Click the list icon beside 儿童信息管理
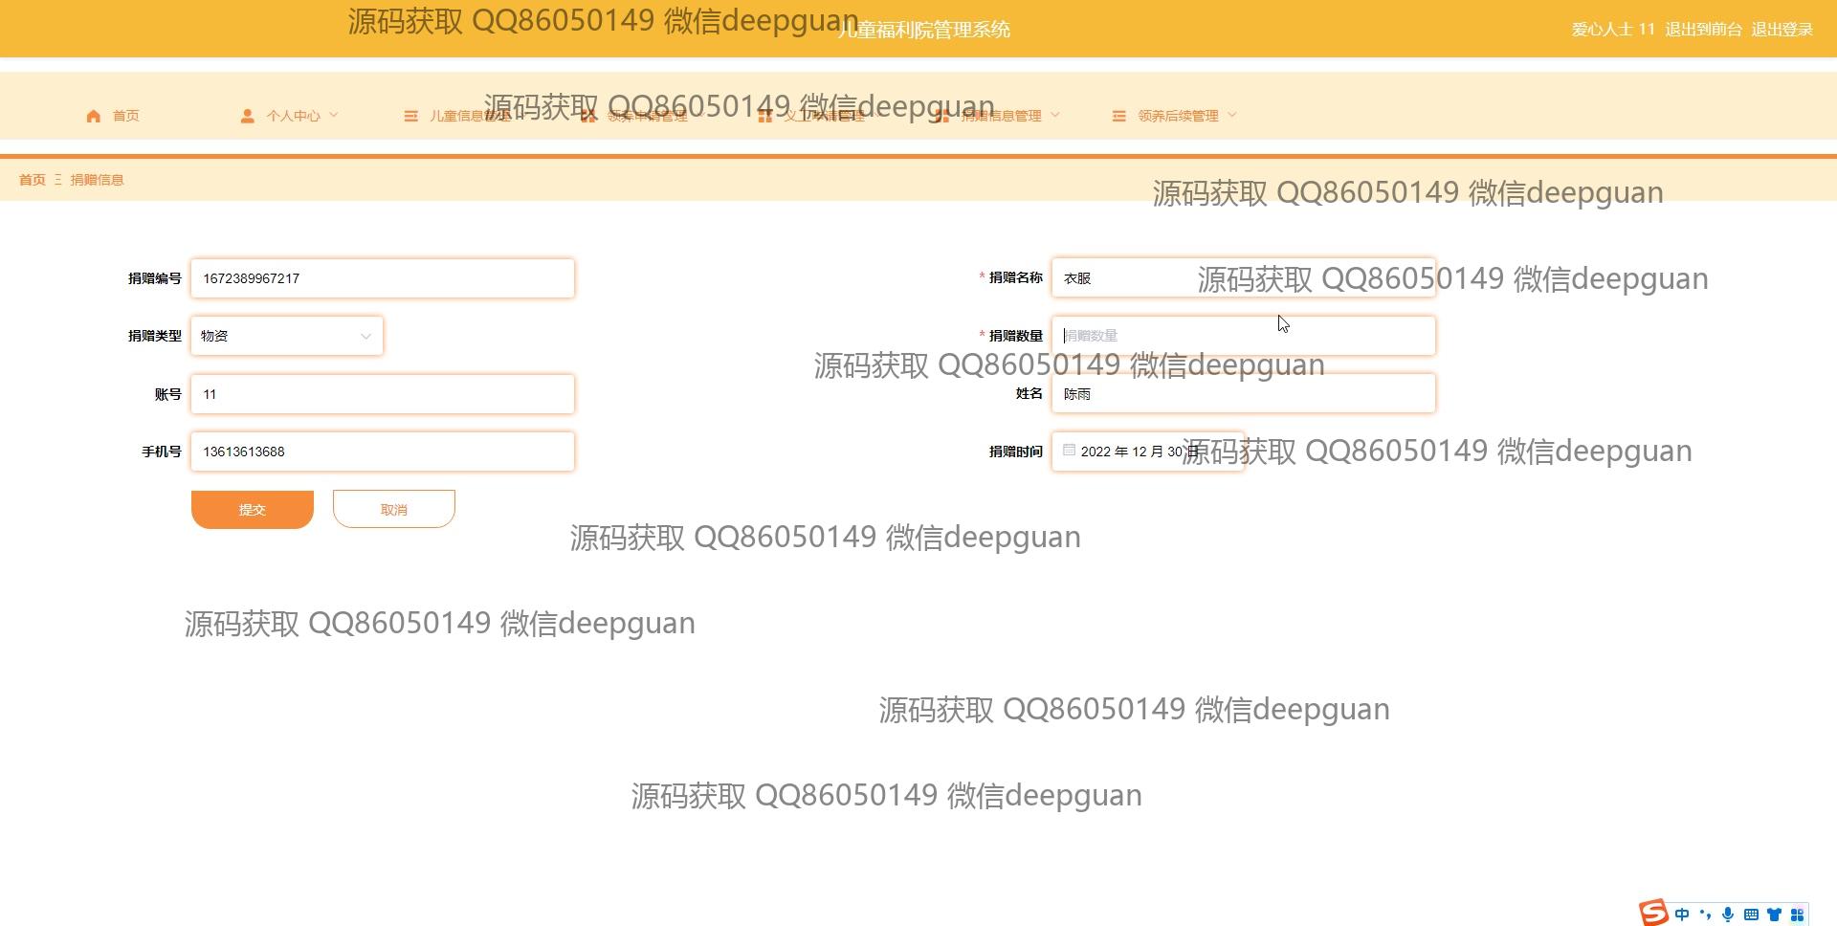The image size is (1837, 926). point(410,116)
